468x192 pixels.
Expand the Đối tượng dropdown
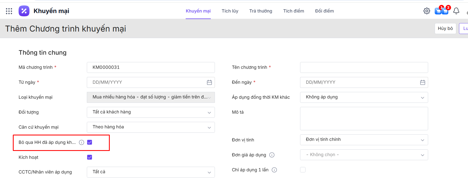[151, 112]
